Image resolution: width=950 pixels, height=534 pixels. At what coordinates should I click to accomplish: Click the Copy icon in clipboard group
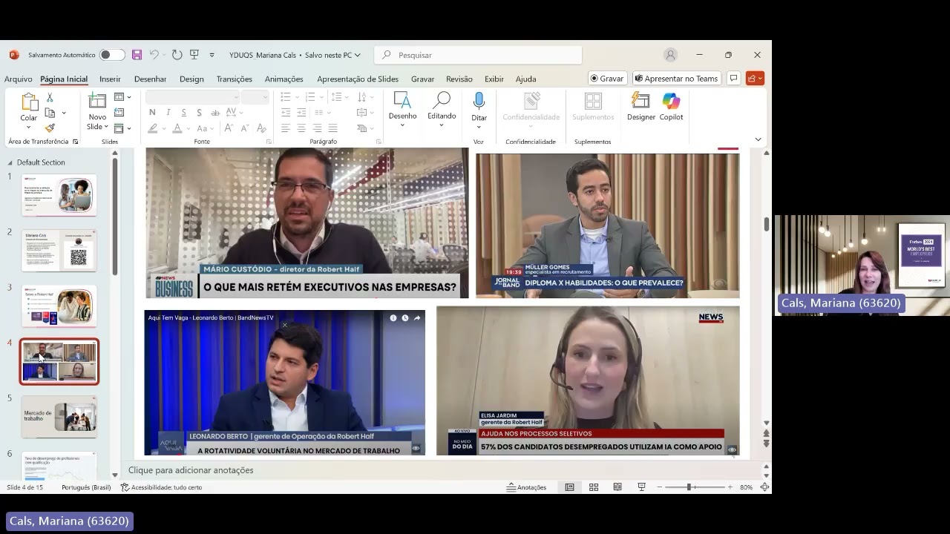50,113
